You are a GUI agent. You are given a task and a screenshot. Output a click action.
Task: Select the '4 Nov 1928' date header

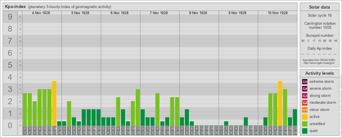click(x=41, y=13)
